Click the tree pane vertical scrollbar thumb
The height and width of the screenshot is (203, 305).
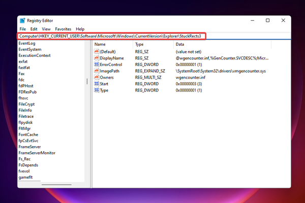[87, 81]
